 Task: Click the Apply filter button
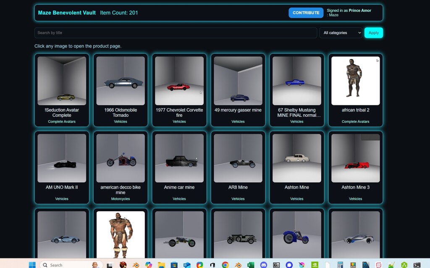pyautogui.click(x=373, y=33)
